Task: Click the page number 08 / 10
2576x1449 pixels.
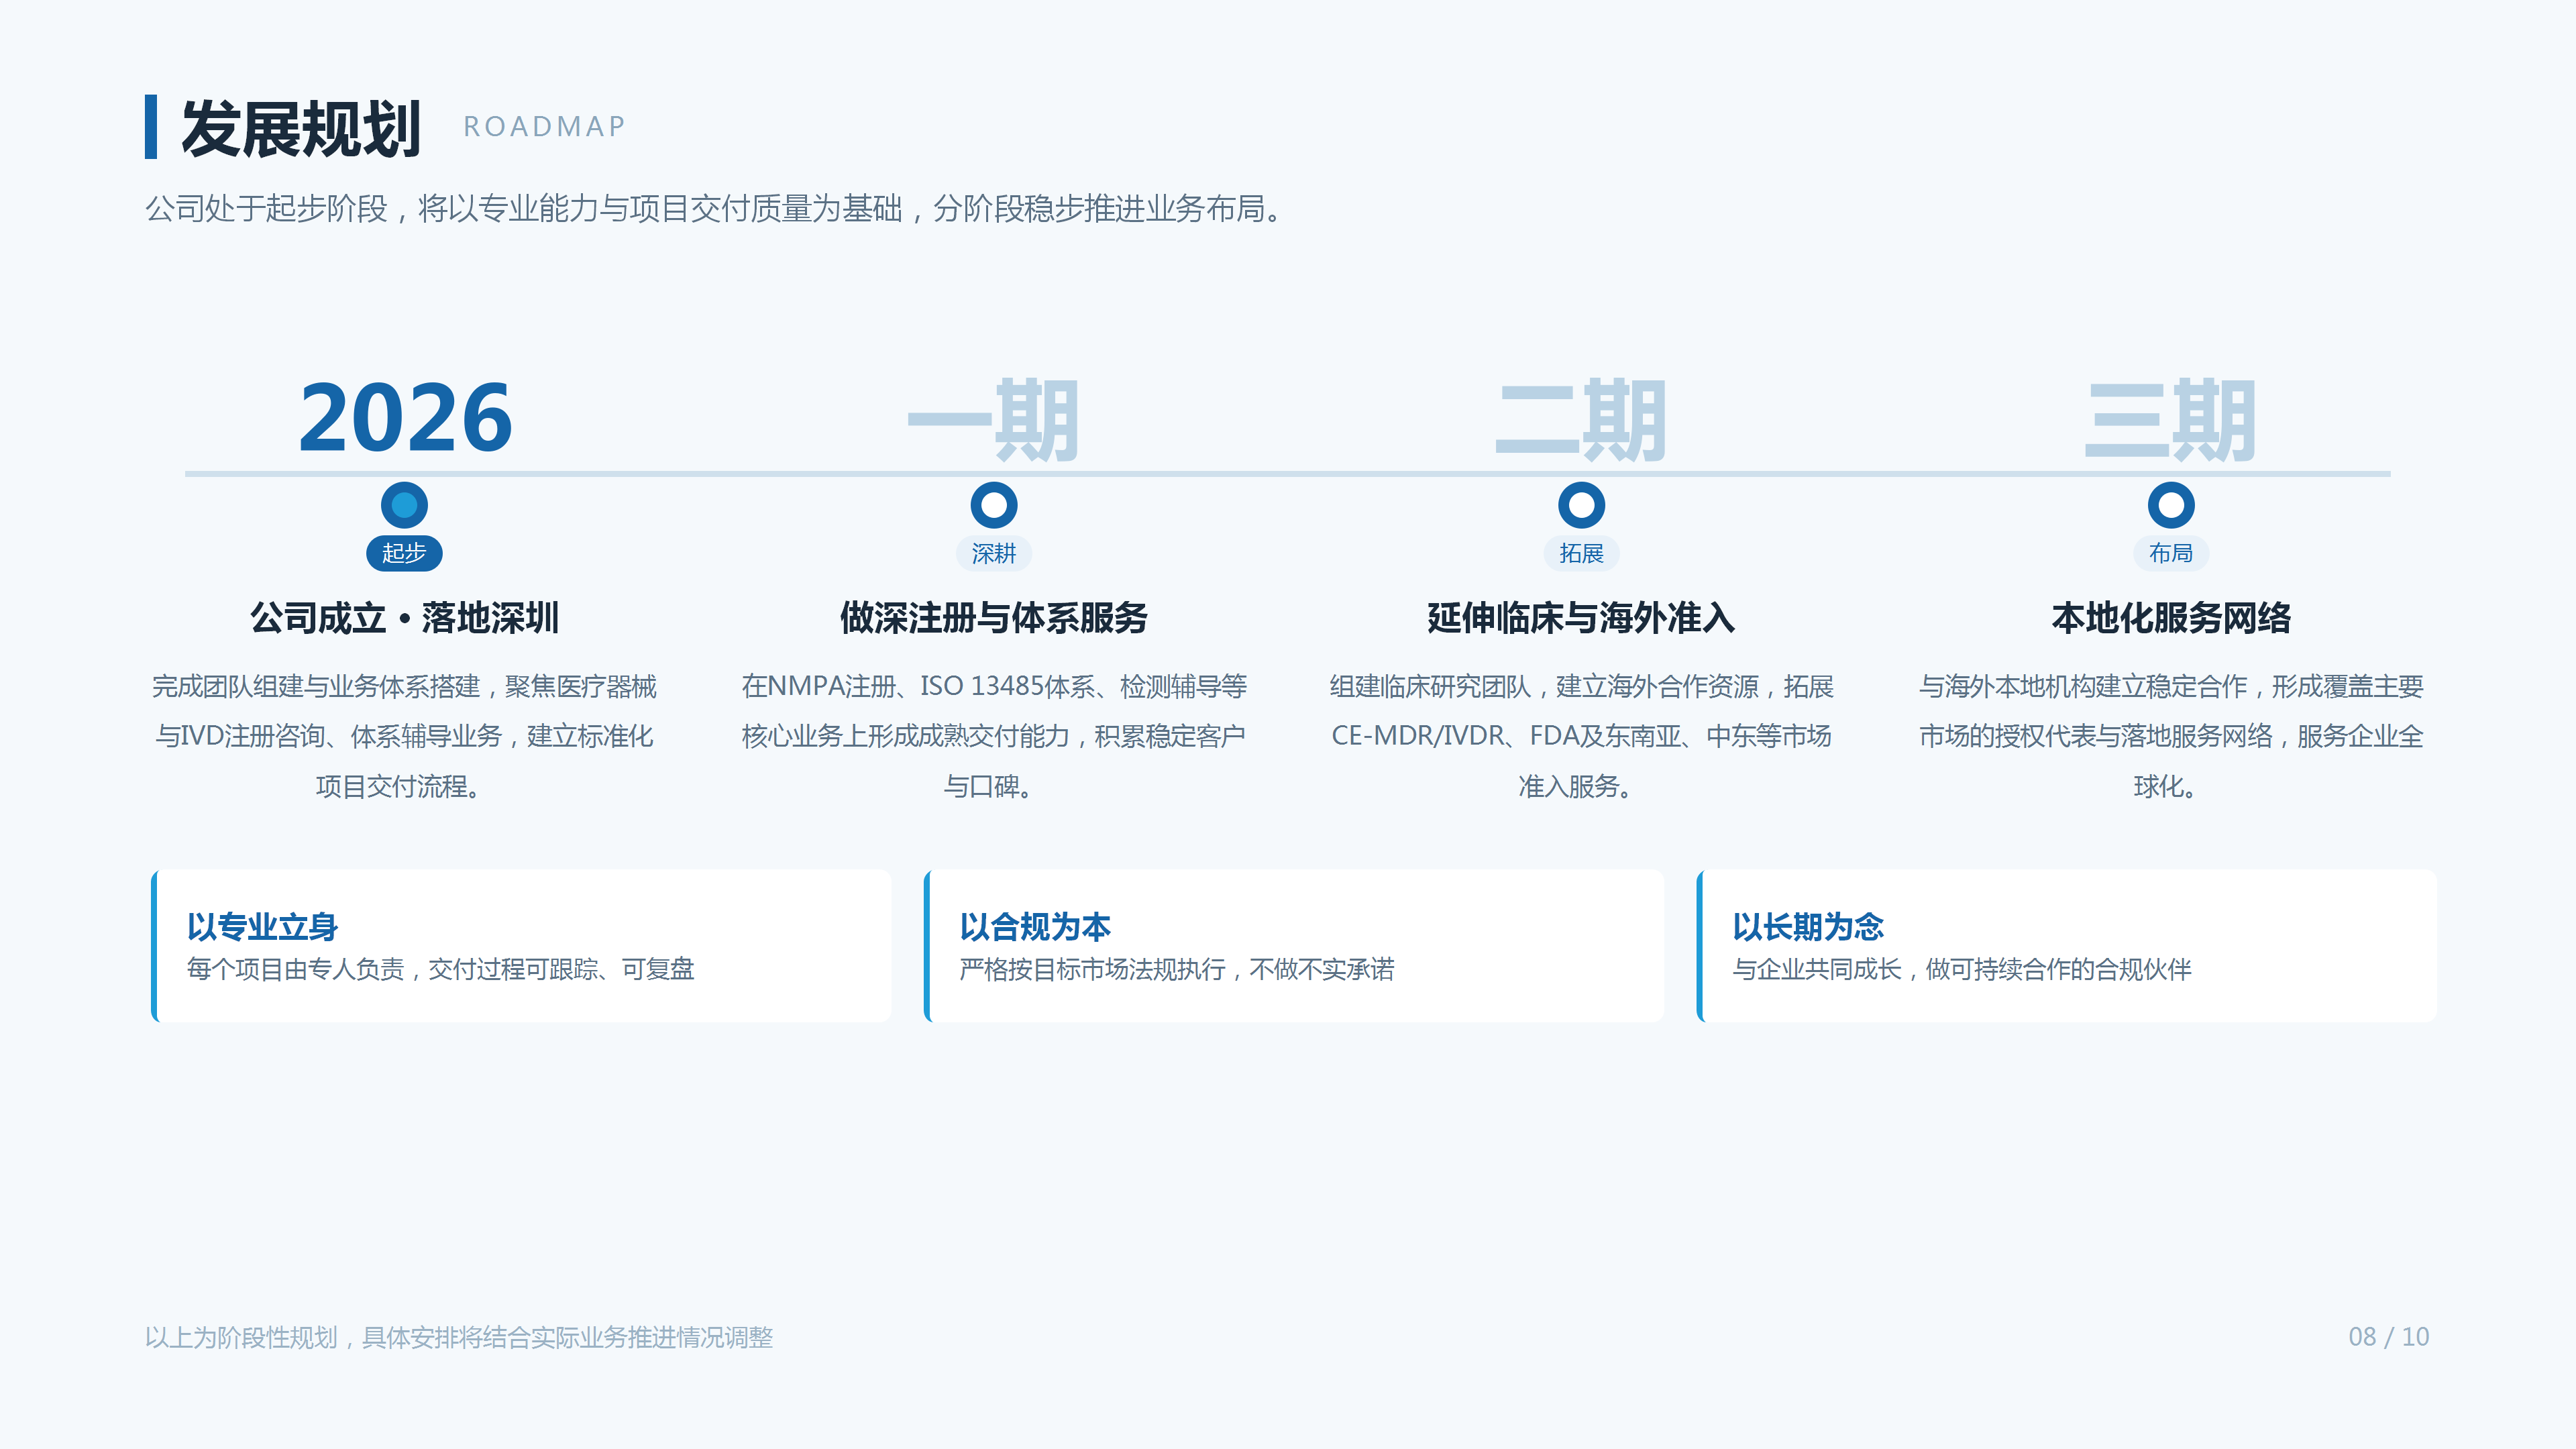Action: (x=2388, y=1337)
